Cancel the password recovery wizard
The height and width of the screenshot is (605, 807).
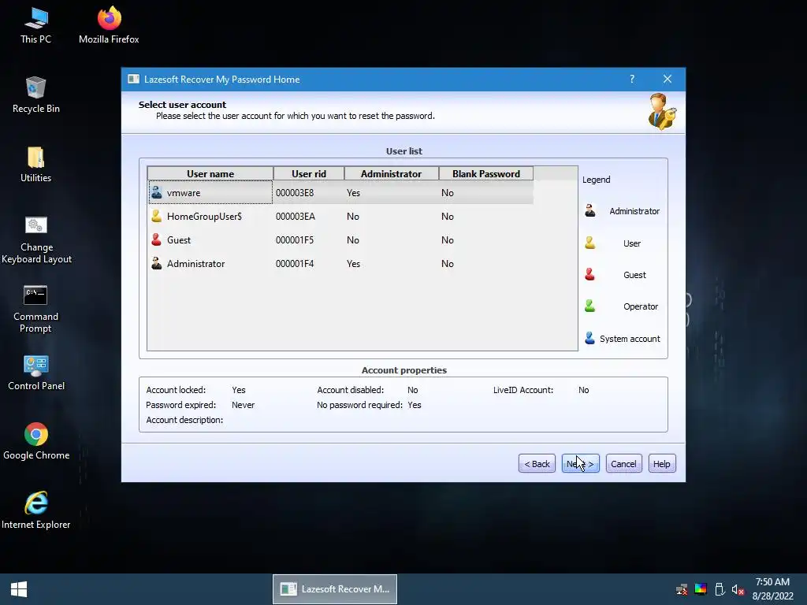[x=623, y=463]
